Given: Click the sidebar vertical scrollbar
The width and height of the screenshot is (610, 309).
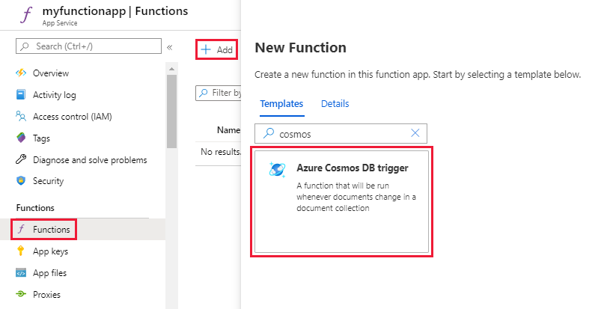Looking at the screenshot, I should coord(171,112).
